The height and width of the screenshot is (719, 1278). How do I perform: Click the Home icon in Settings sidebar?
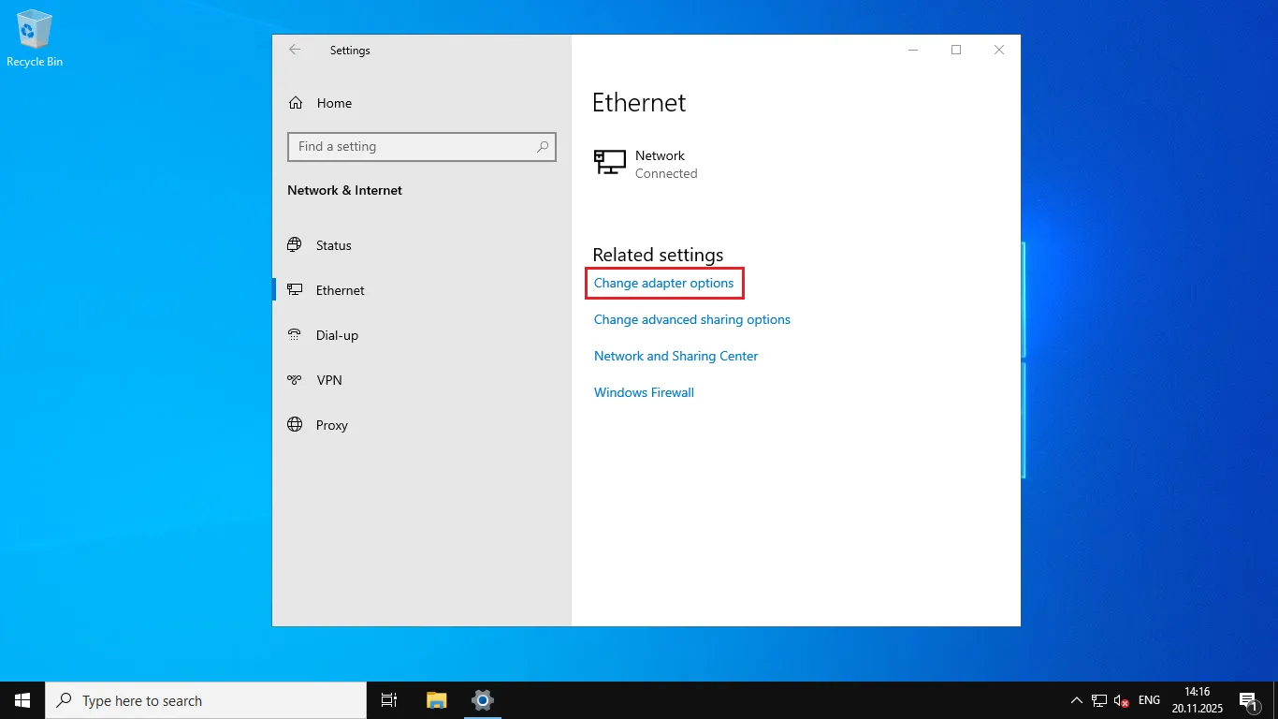point(296,103)
